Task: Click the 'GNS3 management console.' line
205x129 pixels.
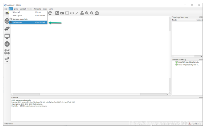Action: pos(21,100)
